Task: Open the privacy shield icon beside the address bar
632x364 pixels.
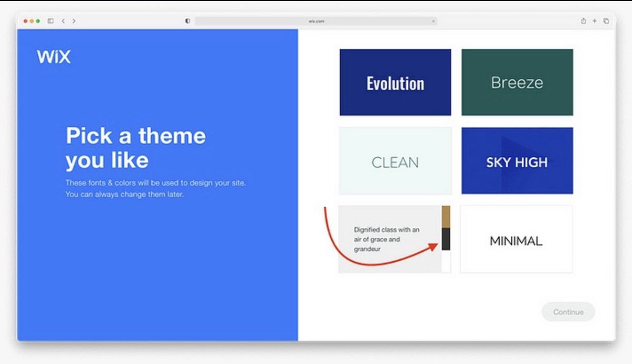Action: (187, 21)
